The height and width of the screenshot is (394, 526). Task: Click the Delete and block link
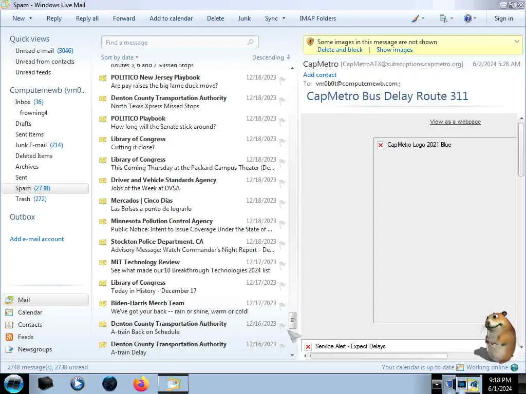(x=340, y=50)
